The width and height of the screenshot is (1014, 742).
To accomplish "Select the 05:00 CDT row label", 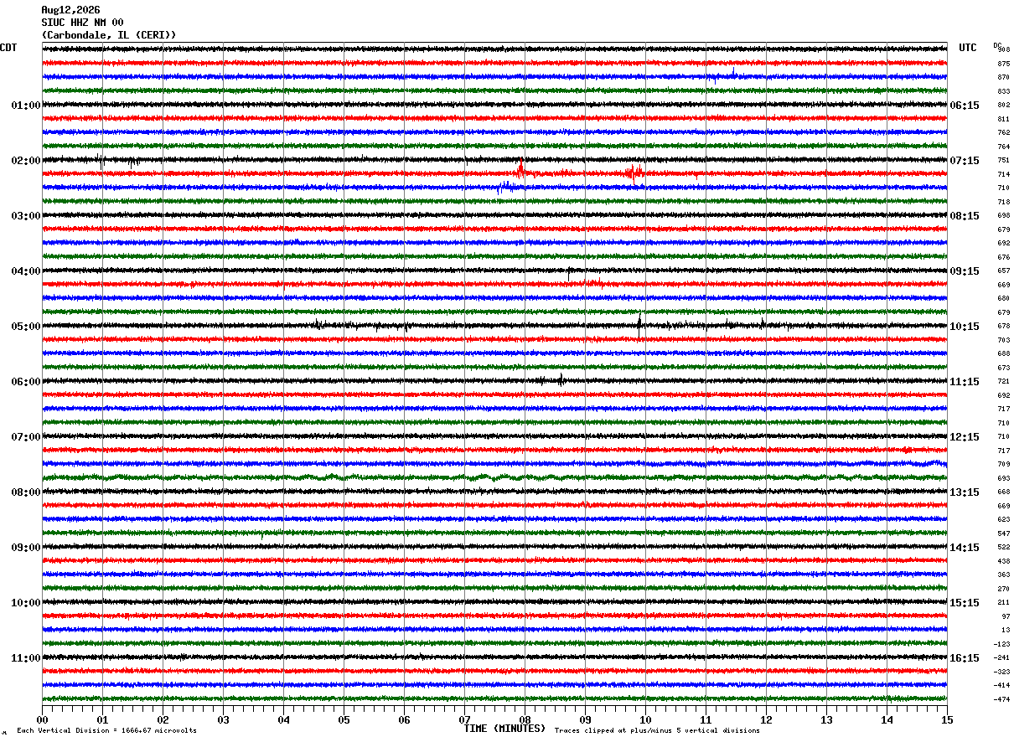I will tap(26, 327).
